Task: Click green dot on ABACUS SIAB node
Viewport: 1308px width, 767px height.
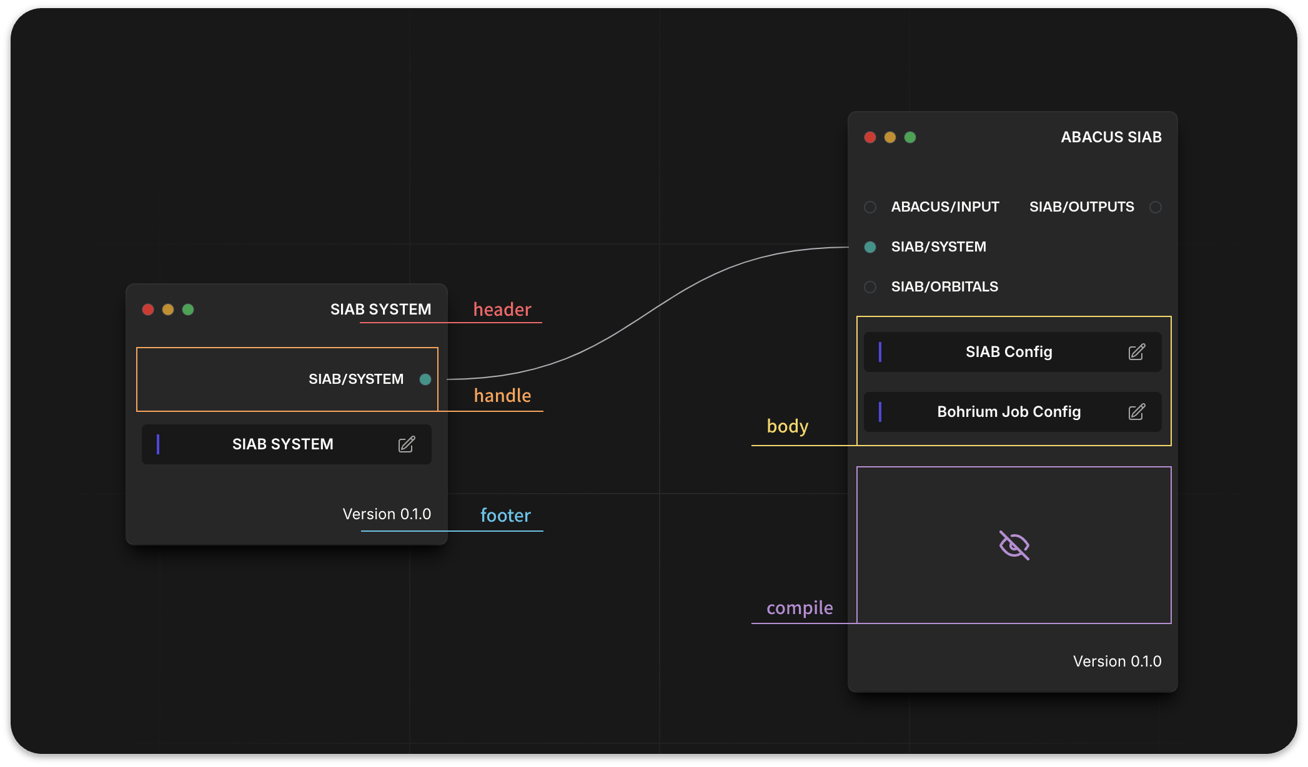Action: 909,137
